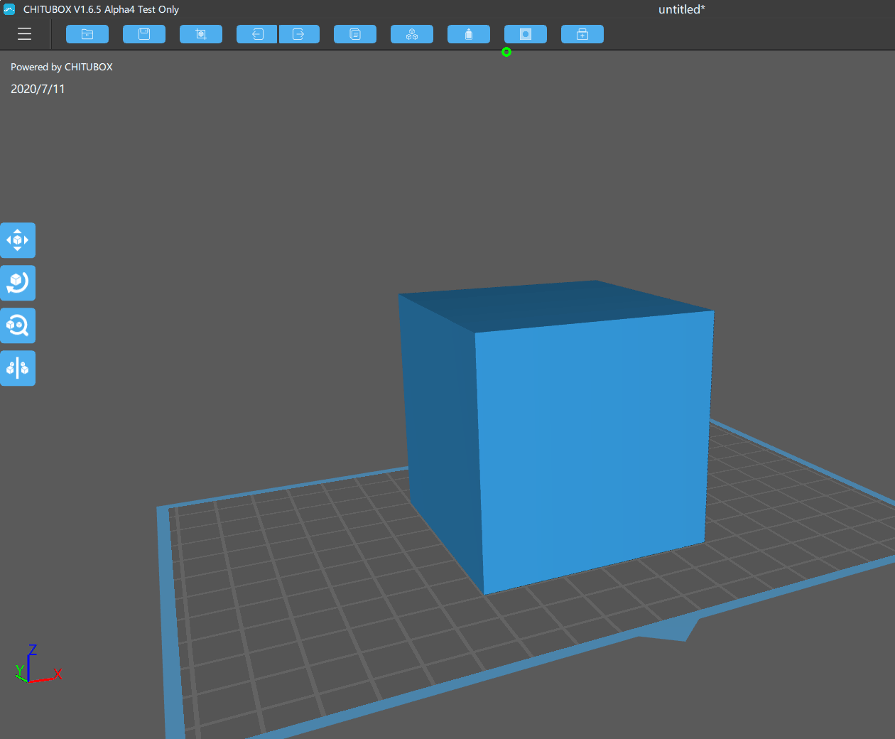Image resolution: width=895 pixels, height=739 pixels.
Task: Save the project with the save icon
Action: click(x=143, y=33)
